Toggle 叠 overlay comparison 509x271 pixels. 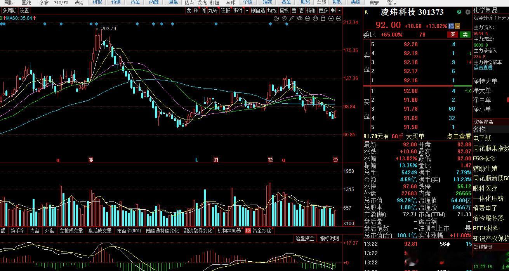click(294, 10)
